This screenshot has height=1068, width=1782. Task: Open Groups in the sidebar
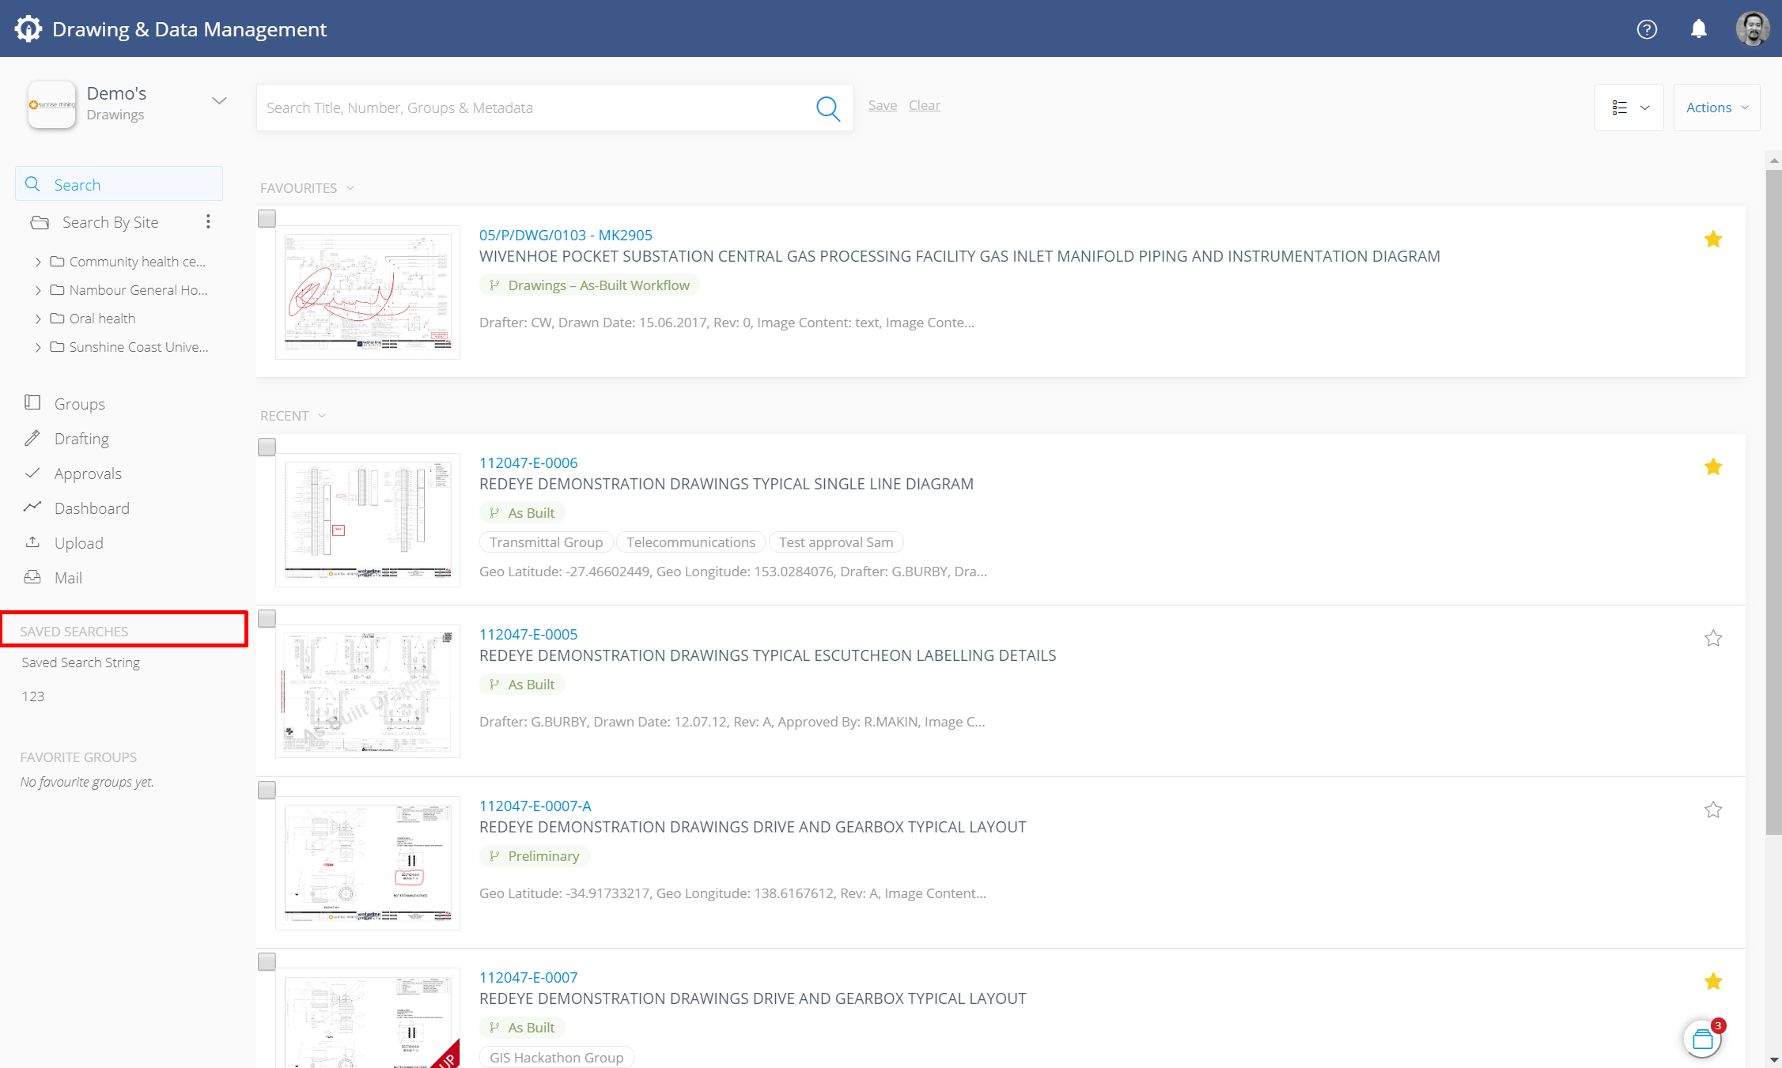click(79, 404)
